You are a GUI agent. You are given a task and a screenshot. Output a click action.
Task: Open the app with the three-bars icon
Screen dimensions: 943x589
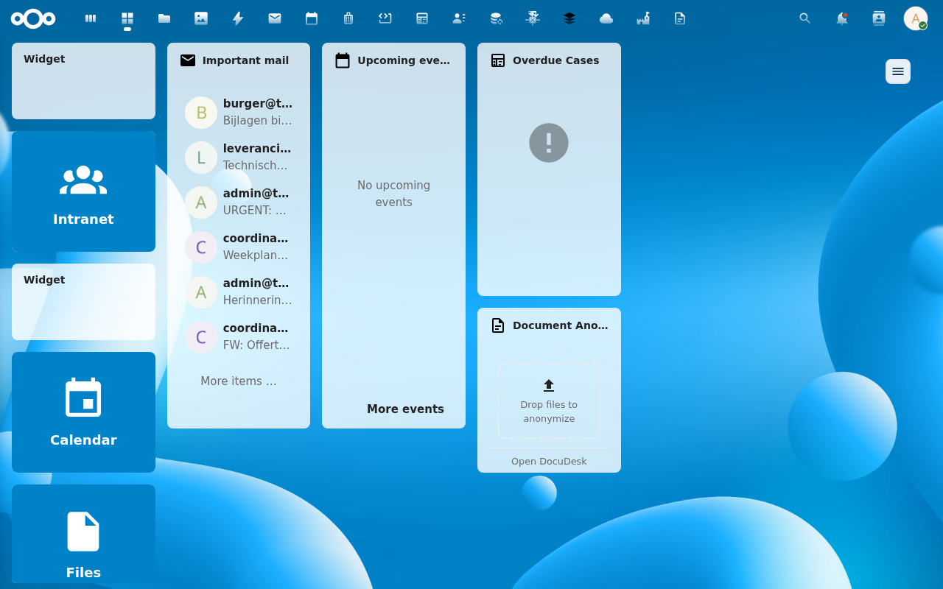point(91,18)
